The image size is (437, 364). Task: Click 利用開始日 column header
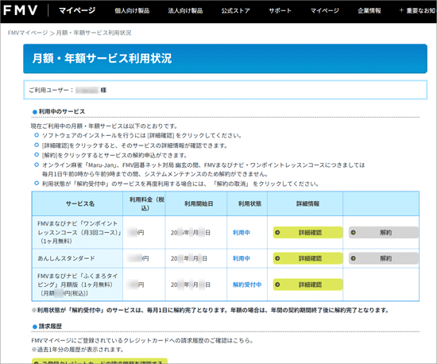pyautogui.click(x=199, y=203)
